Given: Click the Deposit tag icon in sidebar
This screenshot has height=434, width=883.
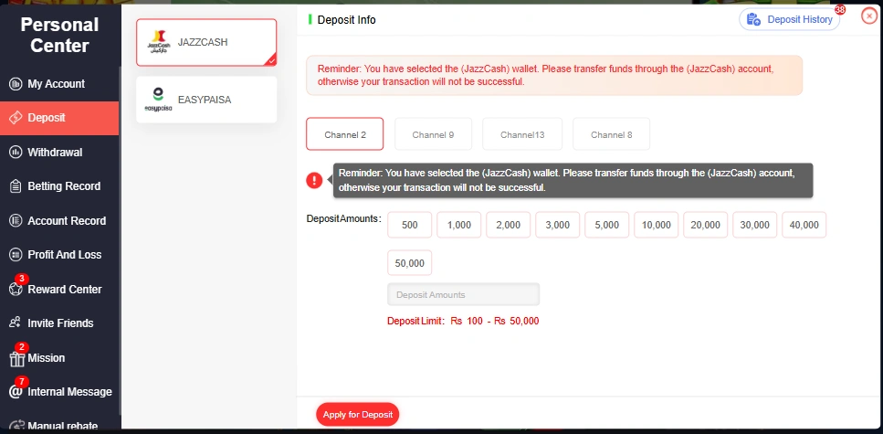Looking at the screenshot, I should point(16,118).
